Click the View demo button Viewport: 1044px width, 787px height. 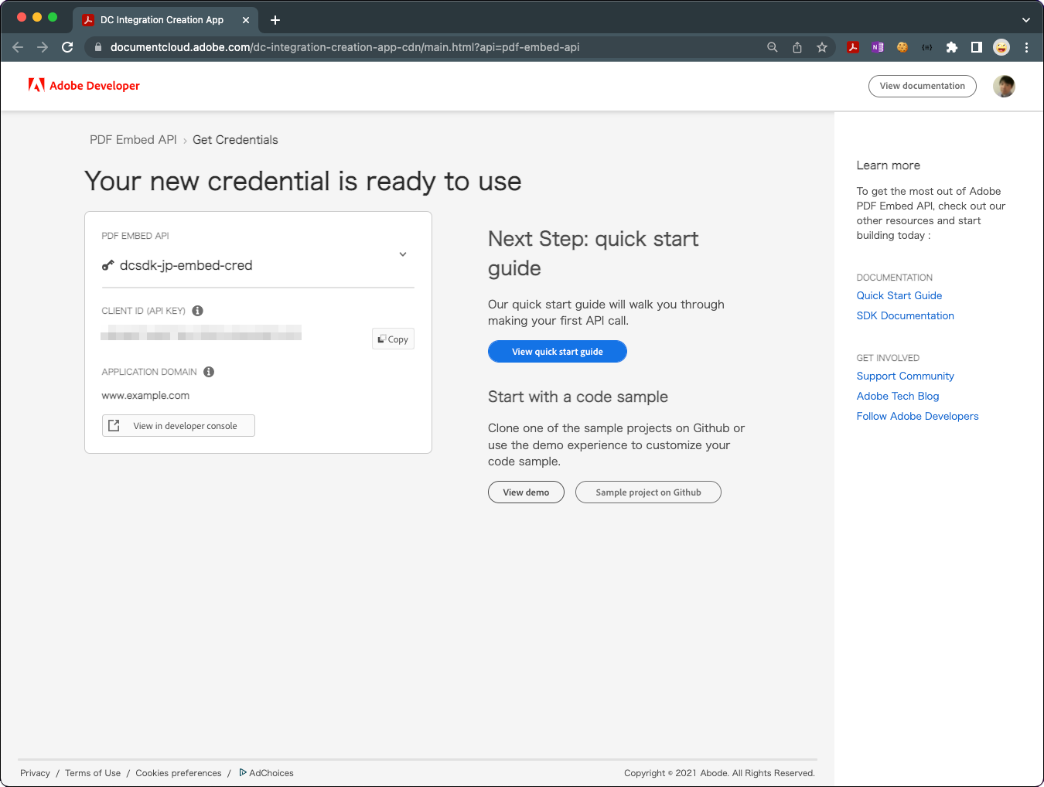click(526, 492)
